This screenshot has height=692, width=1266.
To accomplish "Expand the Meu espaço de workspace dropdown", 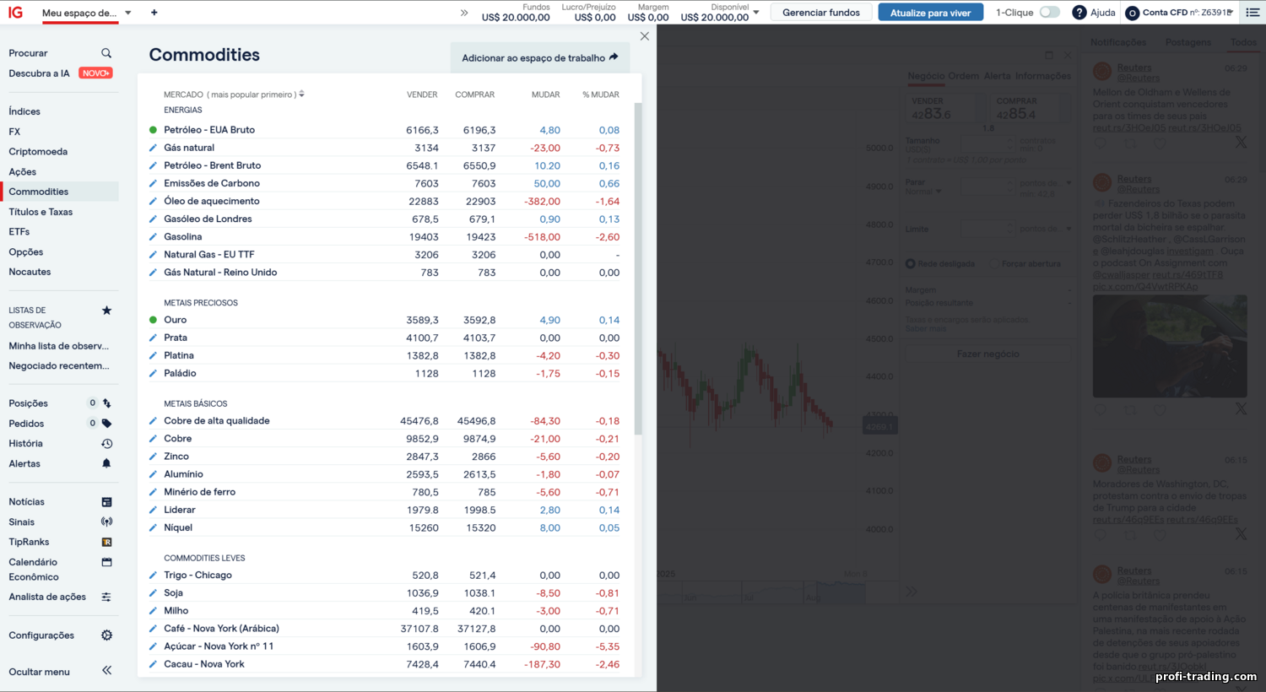I will (x=128, y=13).
